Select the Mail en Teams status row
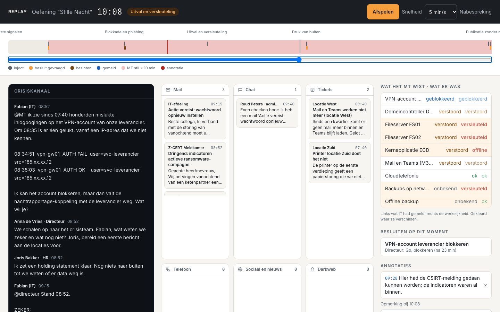The width and height of the screenshot is (500, 312). 436,163
